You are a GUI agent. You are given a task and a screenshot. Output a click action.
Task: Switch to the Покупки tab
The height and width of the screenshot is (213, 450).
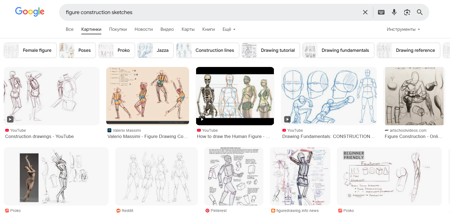pyautogui.click(x=118, y=29)
